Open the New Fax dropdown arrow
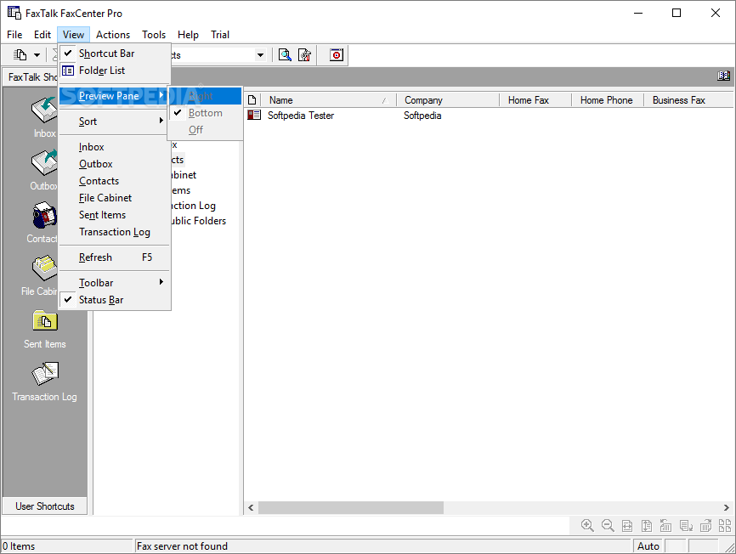 [x=37, y=55]
